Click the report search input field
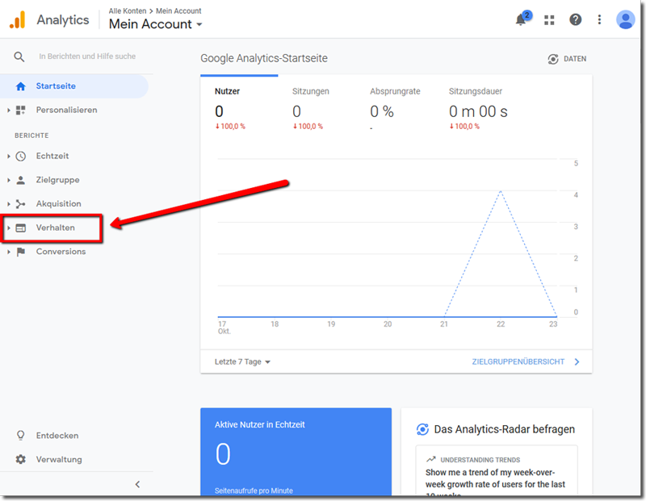This screenshot has width=646, height=501. tap(87, 56)
